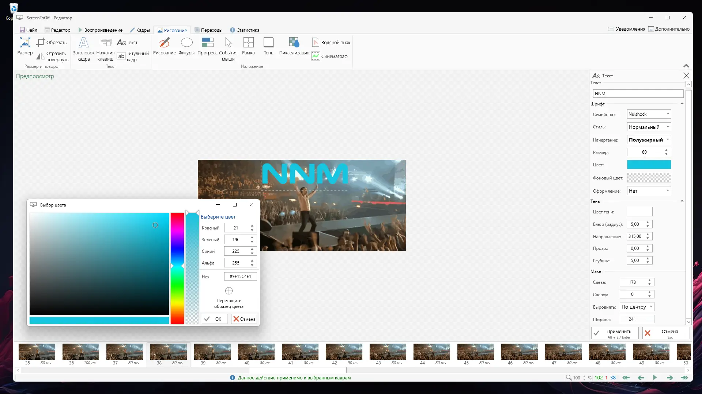Collapse the Font section
The width and height of the screenshot is (702, 394).
coord(682,104)
